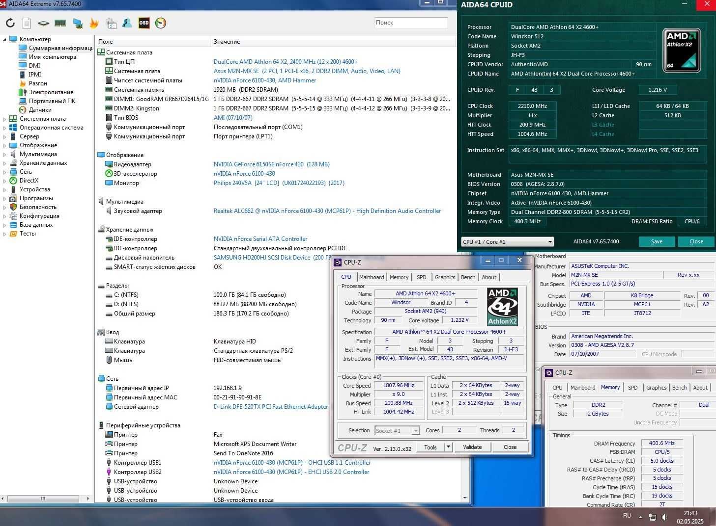The width and height of the screenshot is (716, 526).
Task: Expand the Операционная система tree node
Action: pos(5,128)
